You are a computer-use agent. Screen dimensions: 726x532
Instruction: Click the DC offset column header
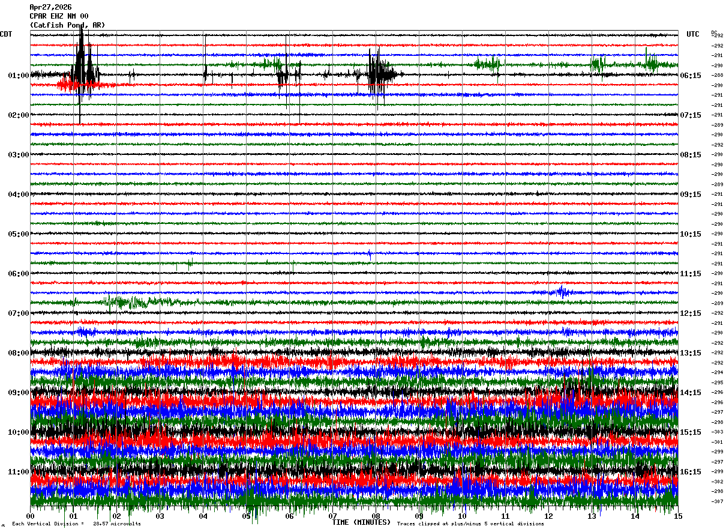click(x=714, y=32)
